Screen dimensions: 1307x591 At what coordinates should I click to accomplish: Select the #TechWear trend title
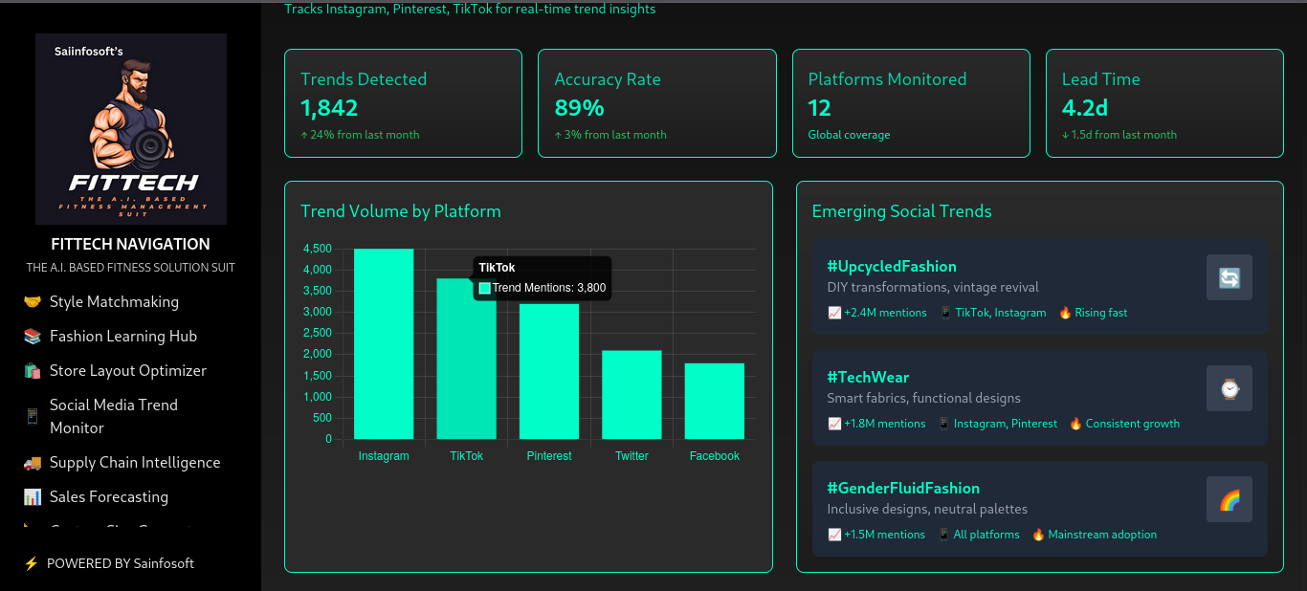point(868,377)
